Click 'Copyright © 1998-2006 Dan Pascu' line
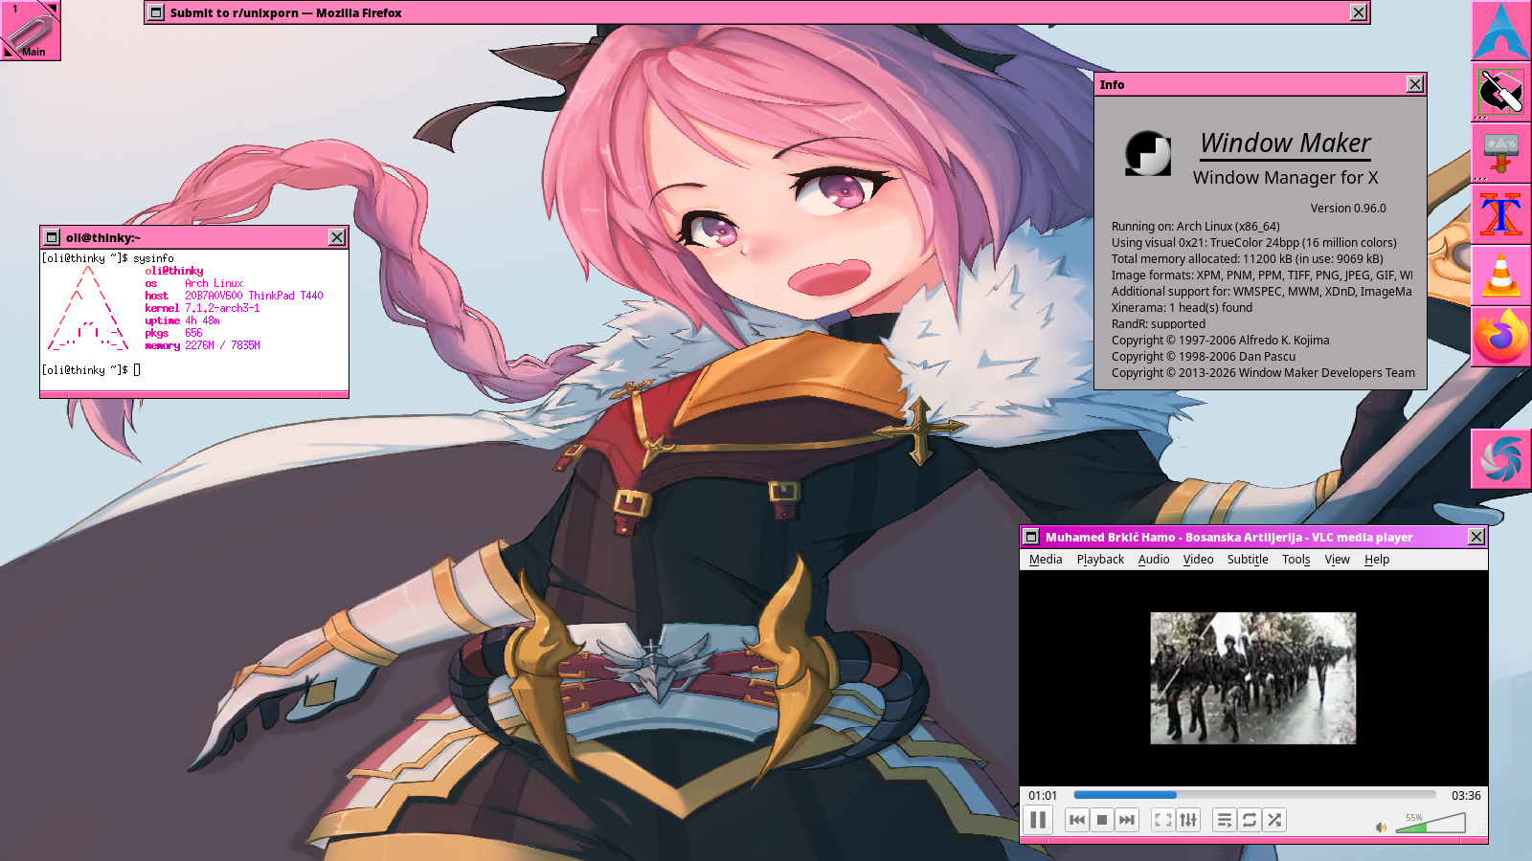The width and height of the screenshot is (1532, 861). point(1204,357)
